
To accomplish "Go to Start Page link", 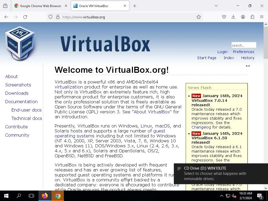I will click(207, 58).
